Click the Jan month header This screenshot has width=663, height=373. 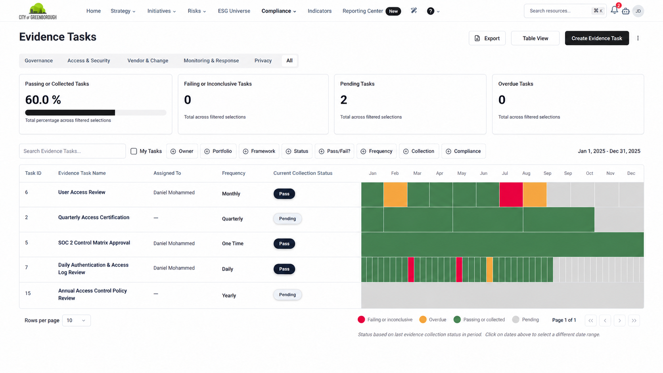tap(373, 173)
